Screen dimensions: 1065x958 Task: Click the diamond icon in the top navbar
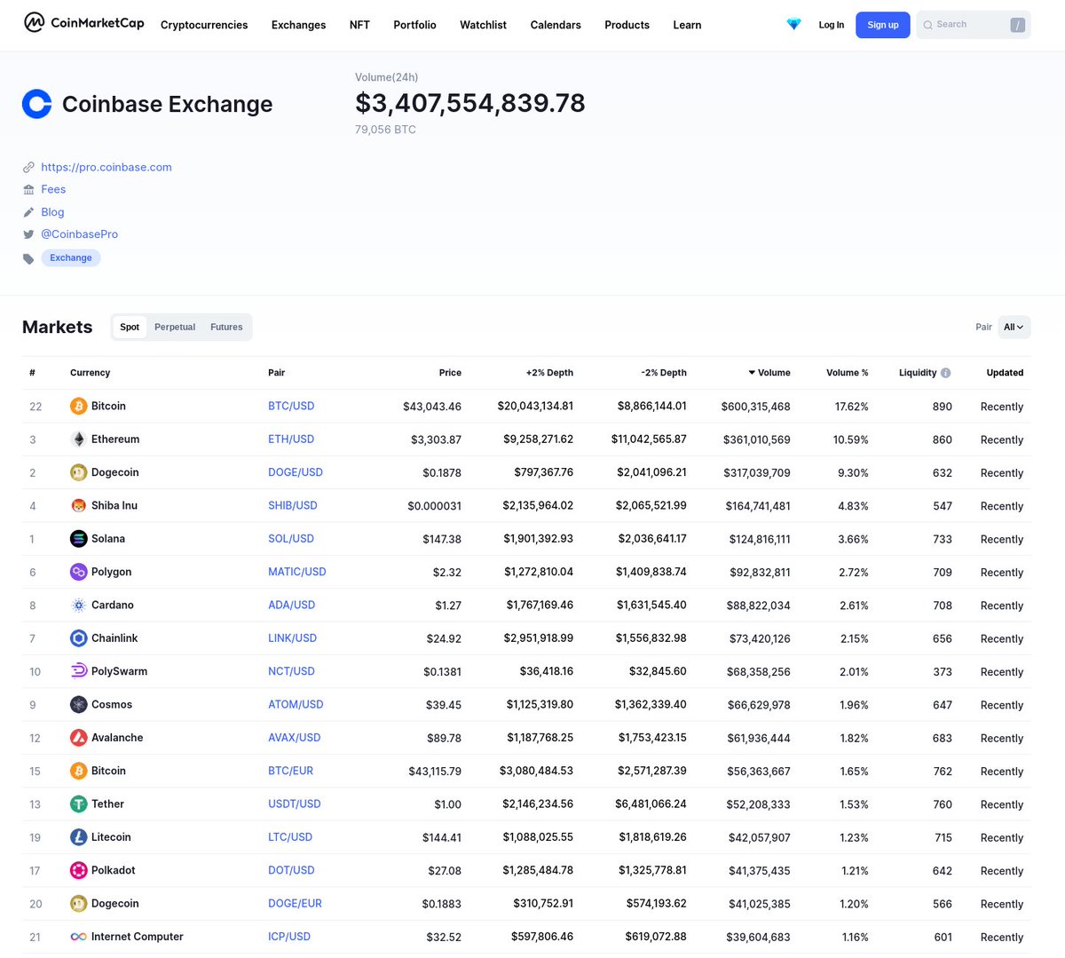(793, 24)
